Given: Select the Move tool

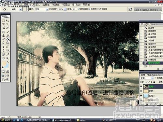Looking at the screenshot, I should click(7, 20).
